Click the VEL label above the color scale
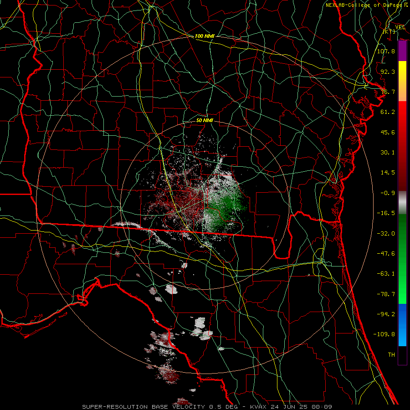This screenshot has width=410, height=410. (400, 27)
